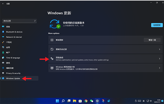
Task: Select Windows Update in the sidebar
Action: pyautogui.click(x=19, y=78)
